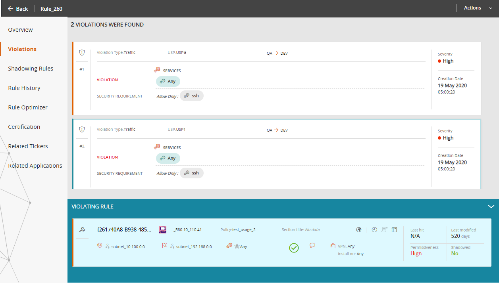Switch to Shadowing Rules section
This screenshot has width=499, height=283.
coord(31,69)
